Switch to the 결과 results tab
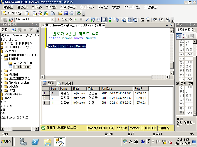The width and height of the screenshot is (197, 147). point(48,83)
